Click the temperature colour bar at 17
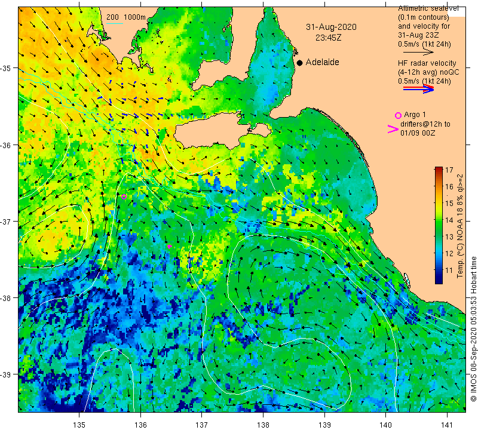The width and height of the screenshot is (478, 430). click(439, 170)
